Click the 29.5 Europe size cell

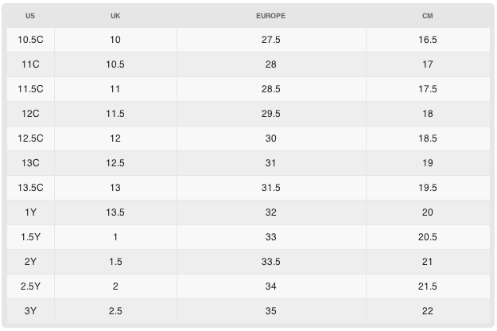270,114
